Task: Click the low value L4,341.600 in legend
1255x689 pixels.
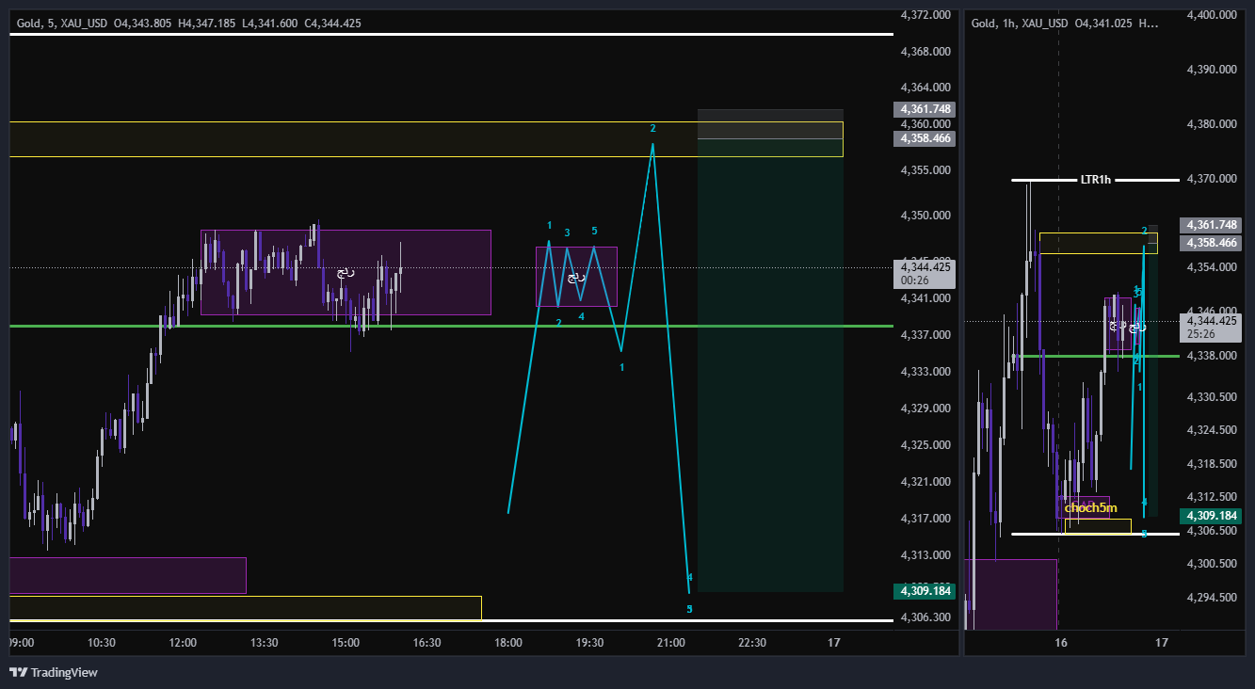Action: click(269, 24)
